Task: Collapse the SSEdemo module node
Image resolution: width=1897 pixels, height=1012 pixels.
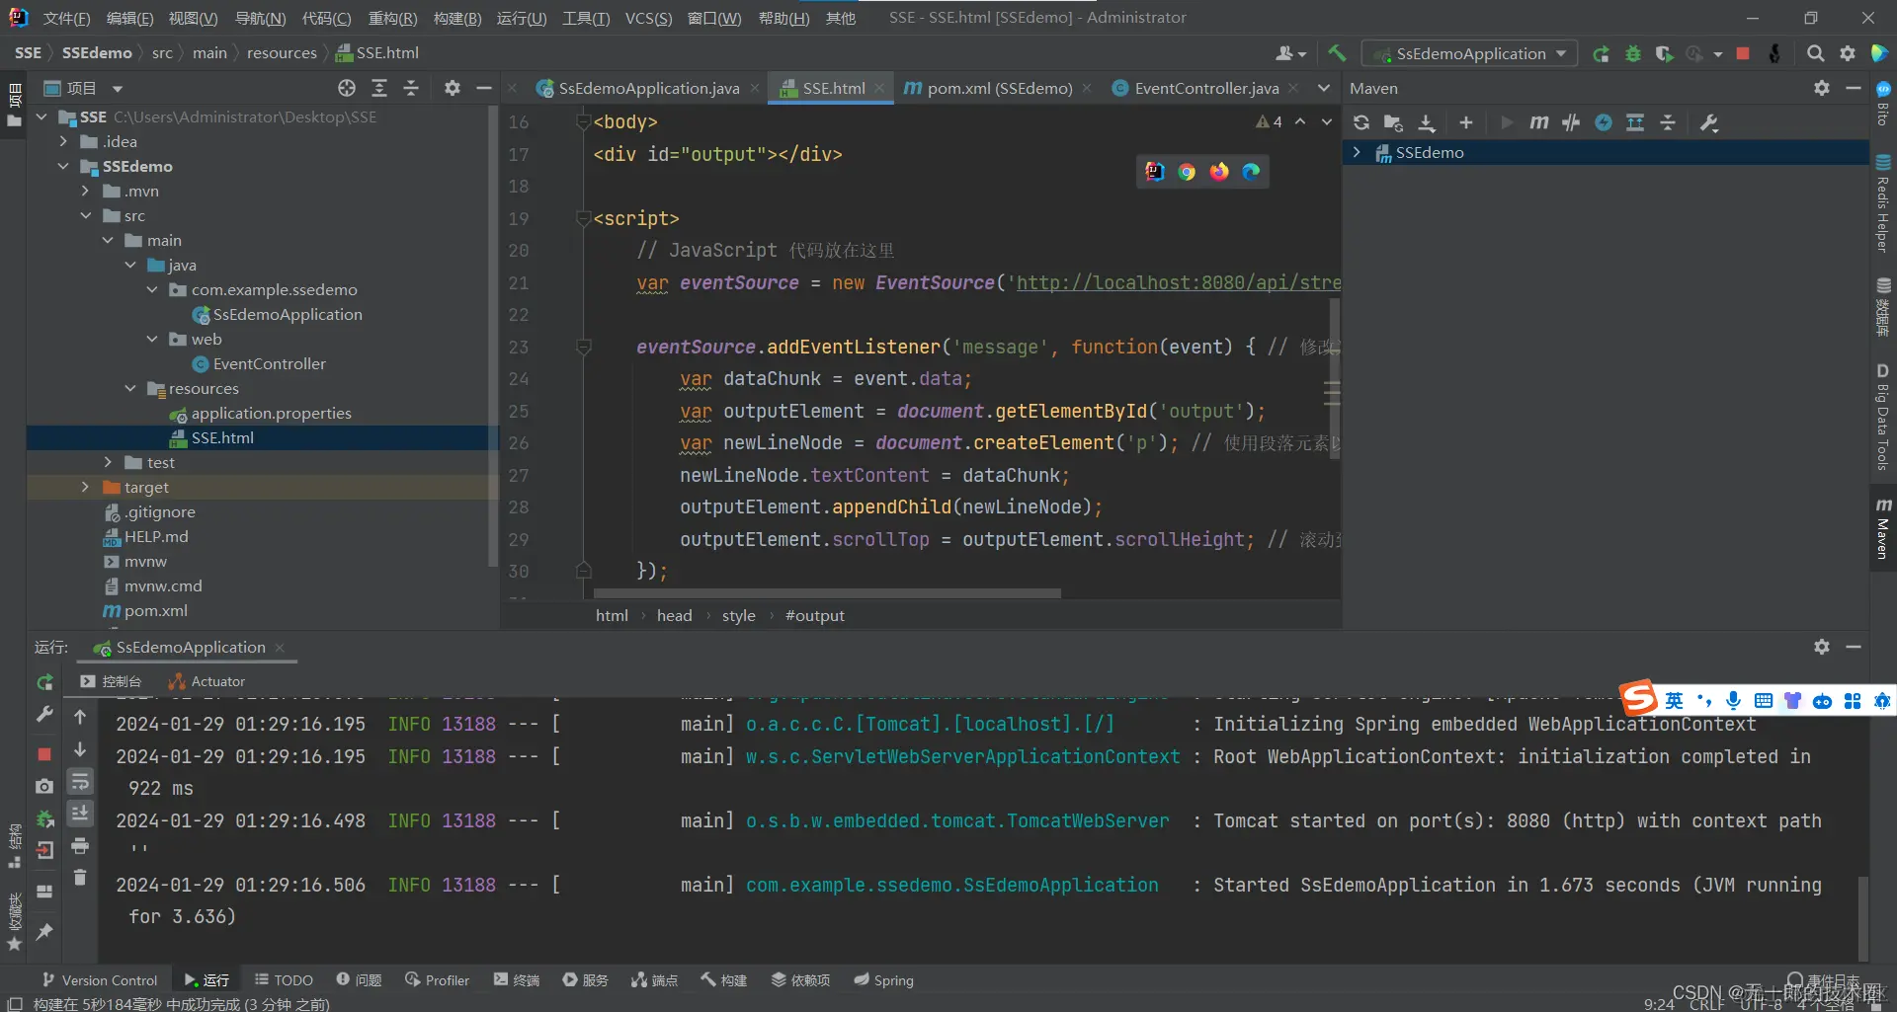Action: (64, 166)
